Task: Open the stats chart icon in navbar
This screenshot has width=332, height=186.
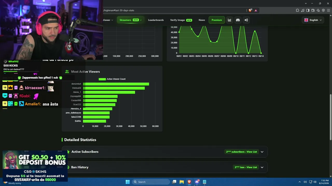Action: 230,20
